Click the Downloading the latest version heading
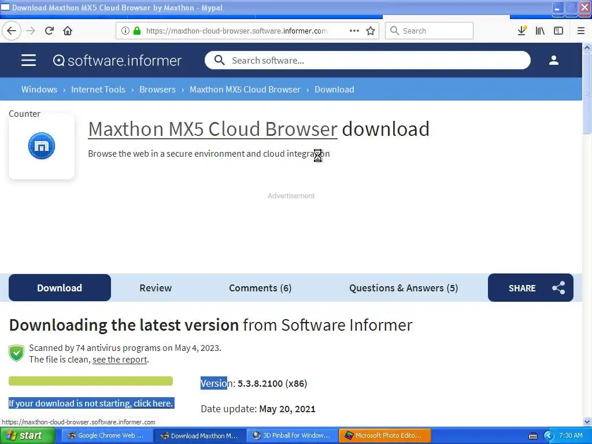592x444 pixels. coord(210,325)
